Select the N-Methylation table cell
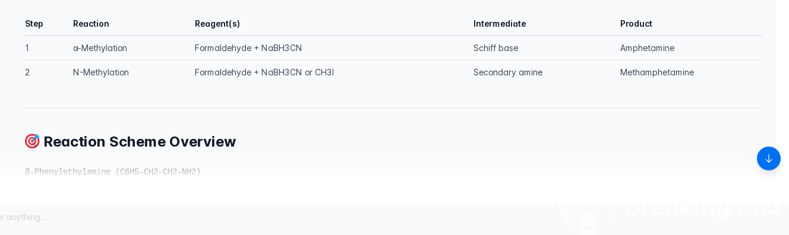The image size is (789, 235). (x=101, y=72)
